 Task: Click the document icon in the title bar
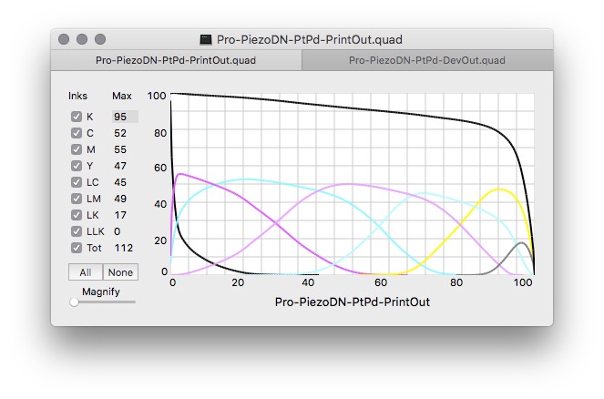pos(207,40)
